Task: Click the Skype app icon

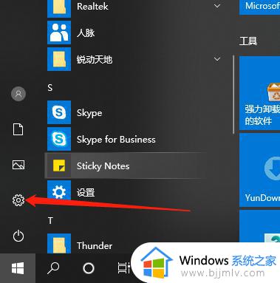Action: (x=59, y=112)
